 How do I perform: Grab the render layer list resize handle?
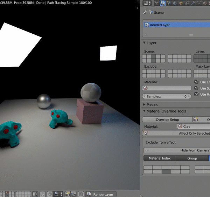tap(191, 35)
